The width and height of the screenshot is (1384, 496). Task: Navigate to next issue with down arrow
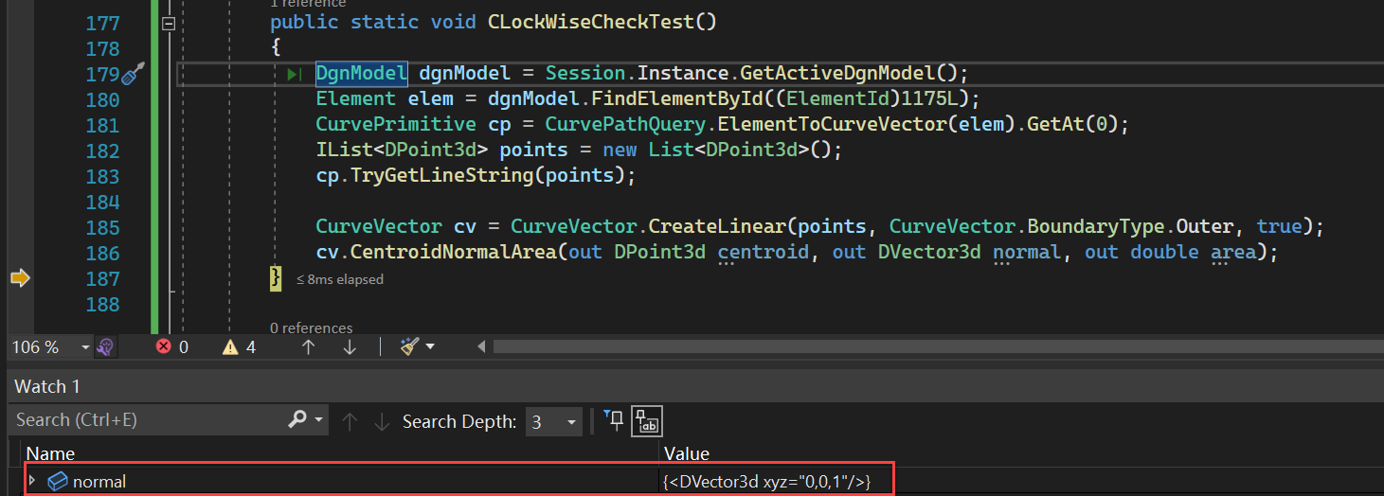[x=350, y=347]
